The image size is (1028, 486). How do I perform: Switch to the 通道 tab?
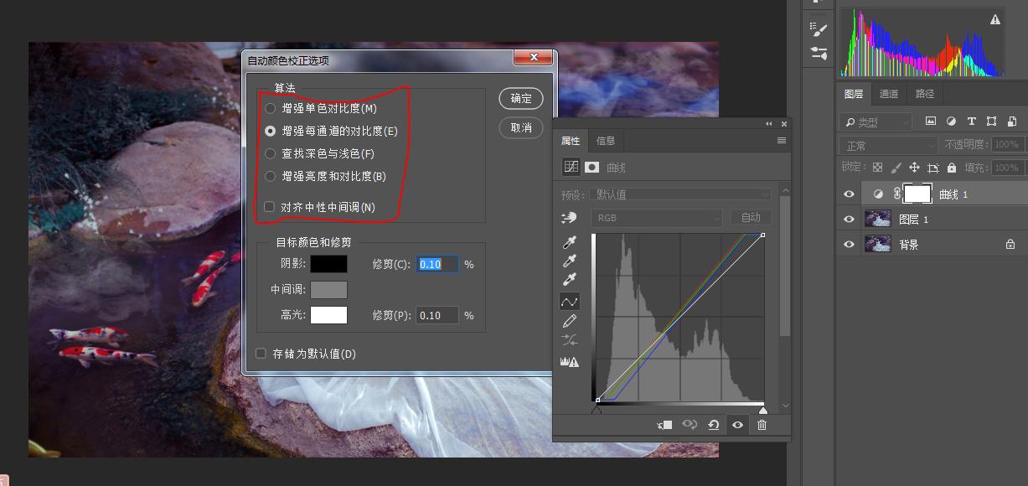click(888, 93)
